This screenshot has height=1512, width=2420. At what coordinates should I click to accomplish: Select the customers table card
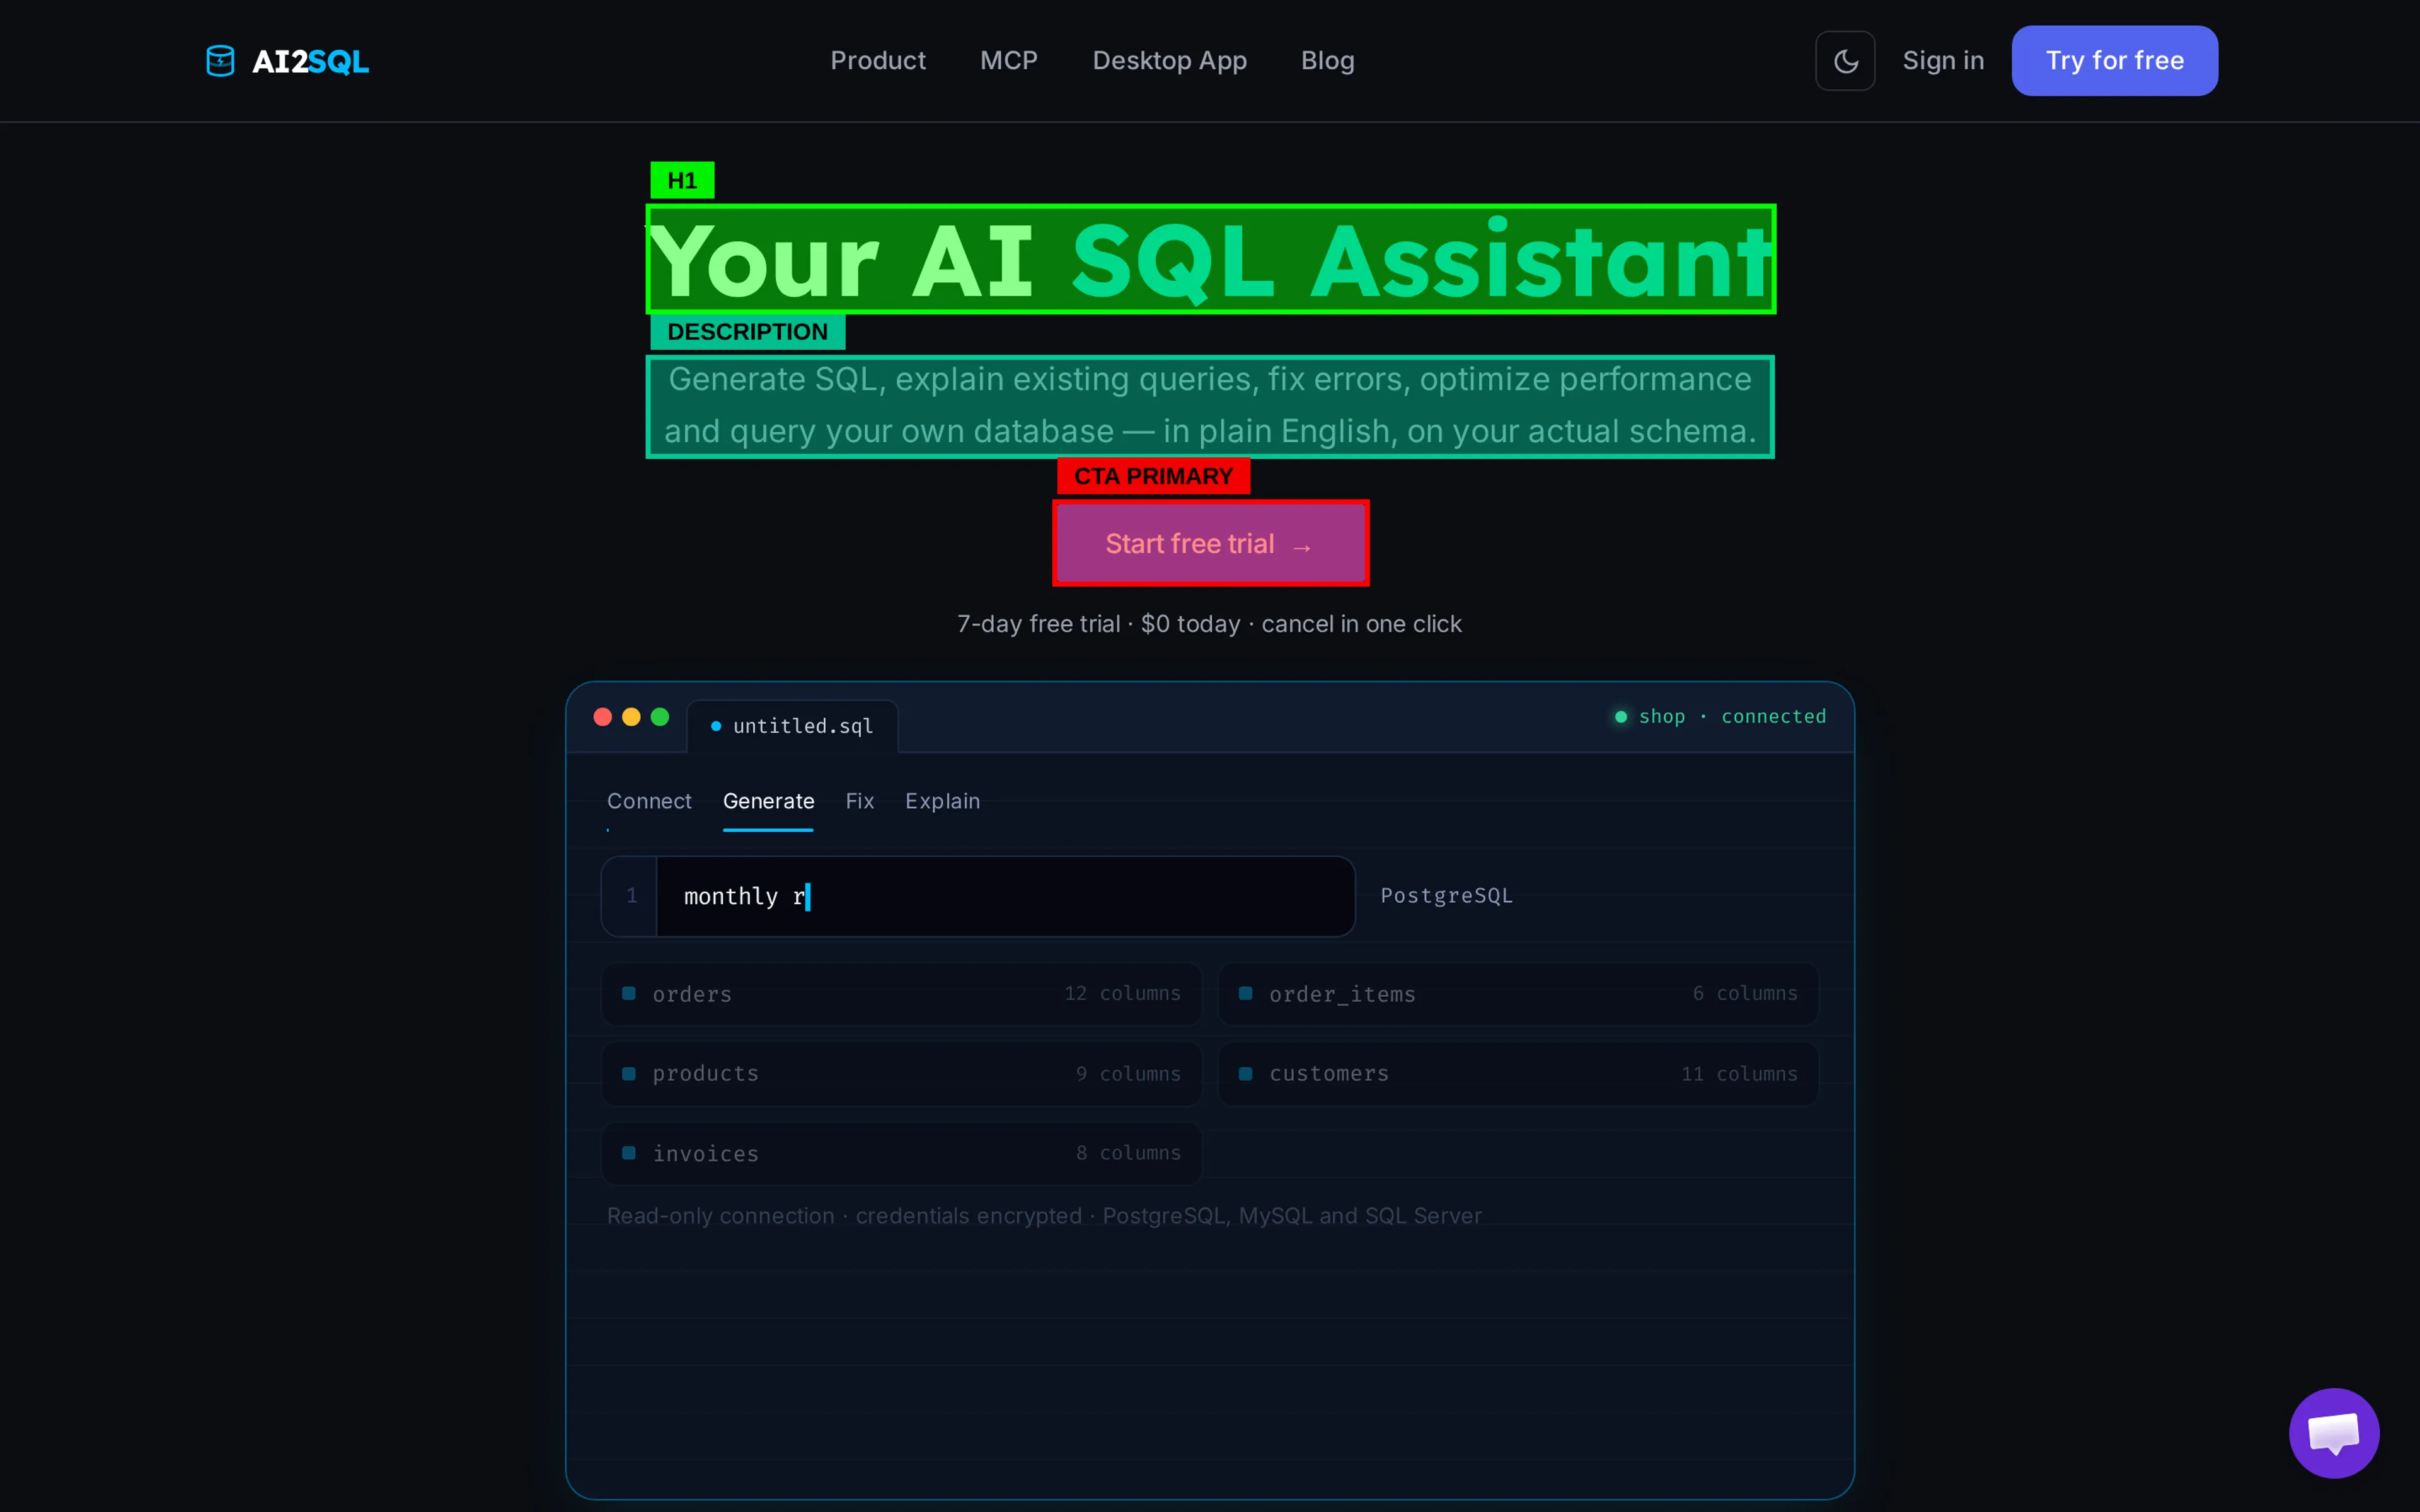pyautogui.click(x=1518, y=1074)
